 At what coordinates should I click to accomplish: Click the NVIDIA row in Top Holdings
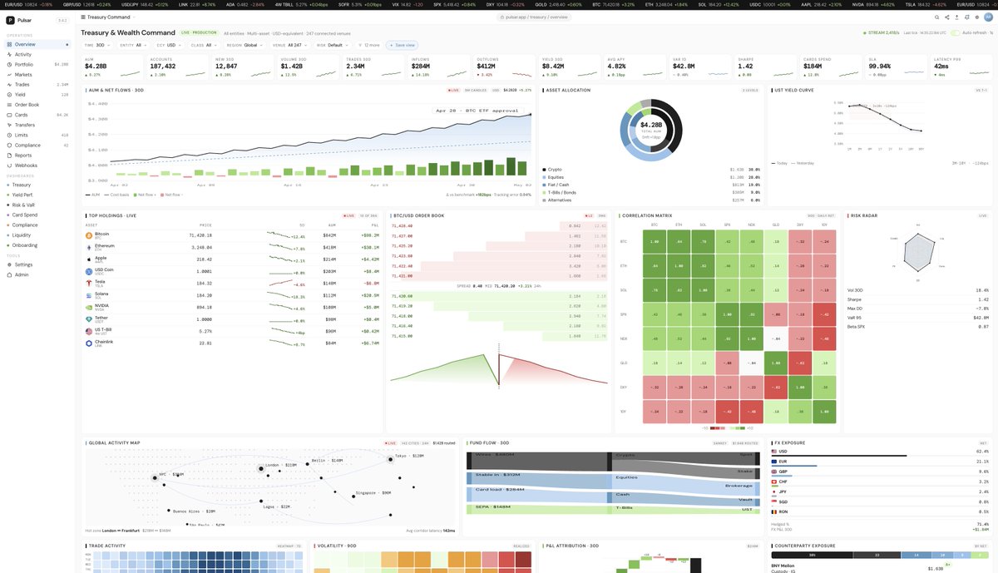[x=232, y=306]
